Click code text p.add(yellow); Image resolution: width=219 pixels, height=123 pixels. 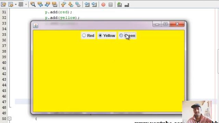62,18
